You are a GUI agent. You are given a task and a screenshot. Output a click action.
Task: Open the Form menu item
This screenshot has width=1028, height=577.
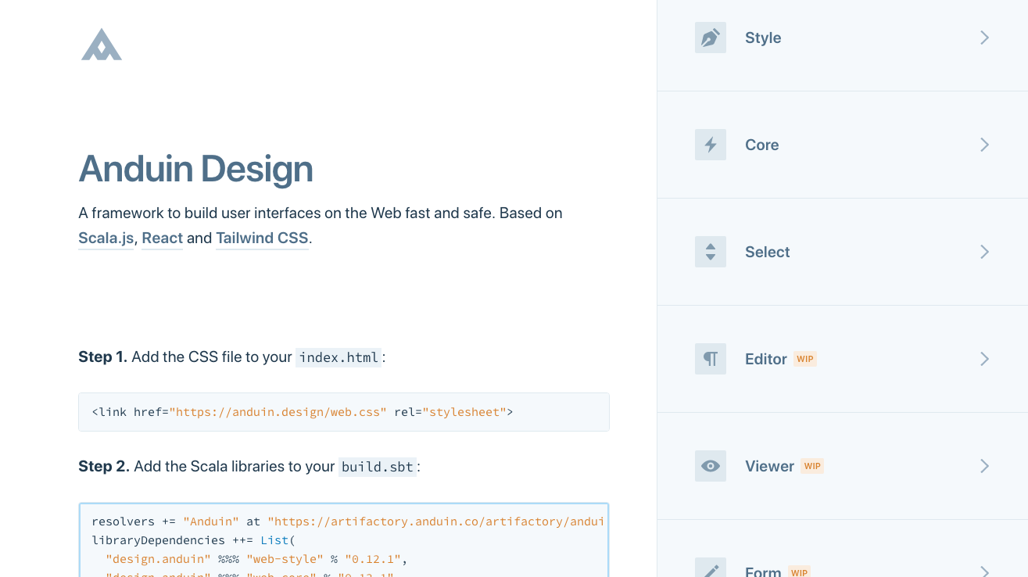click(843, 549)
